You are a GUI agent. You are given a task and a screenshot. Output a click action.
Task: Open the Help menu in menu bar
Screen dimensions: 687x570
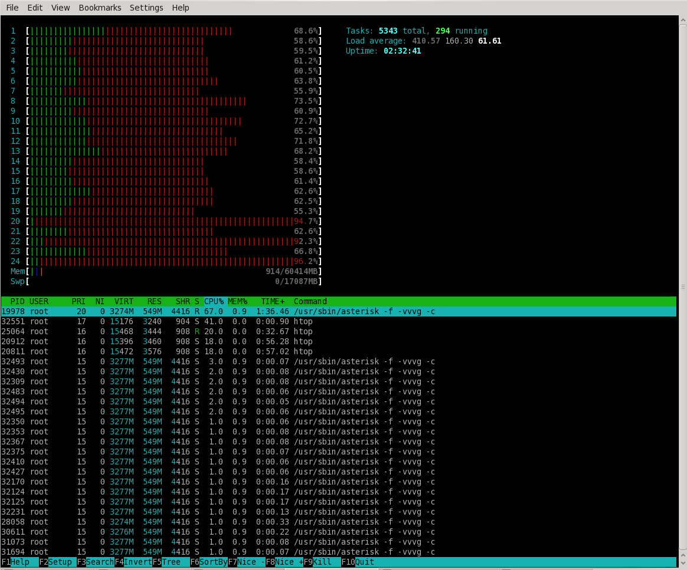tap(181, 8)
